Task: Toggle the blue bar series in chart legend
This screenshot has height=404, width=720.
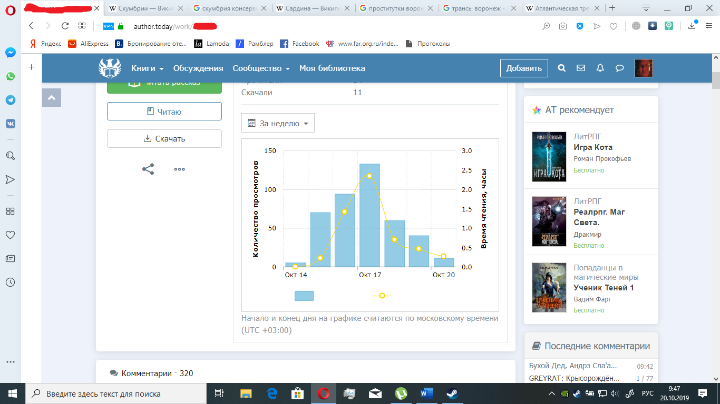Action: pos(304,296)
